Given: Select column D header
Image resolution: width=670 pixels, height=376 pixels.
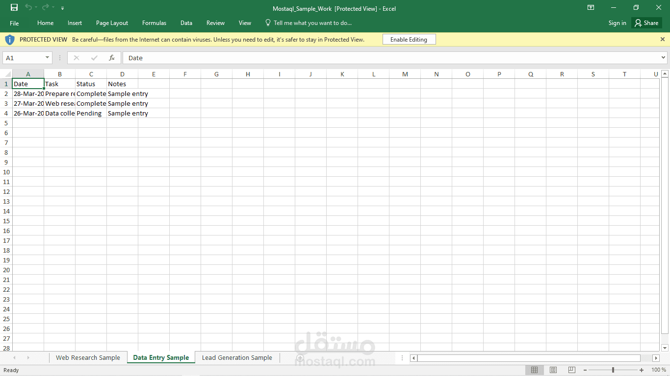Looking at the screenshot, I should coord(122,74).
